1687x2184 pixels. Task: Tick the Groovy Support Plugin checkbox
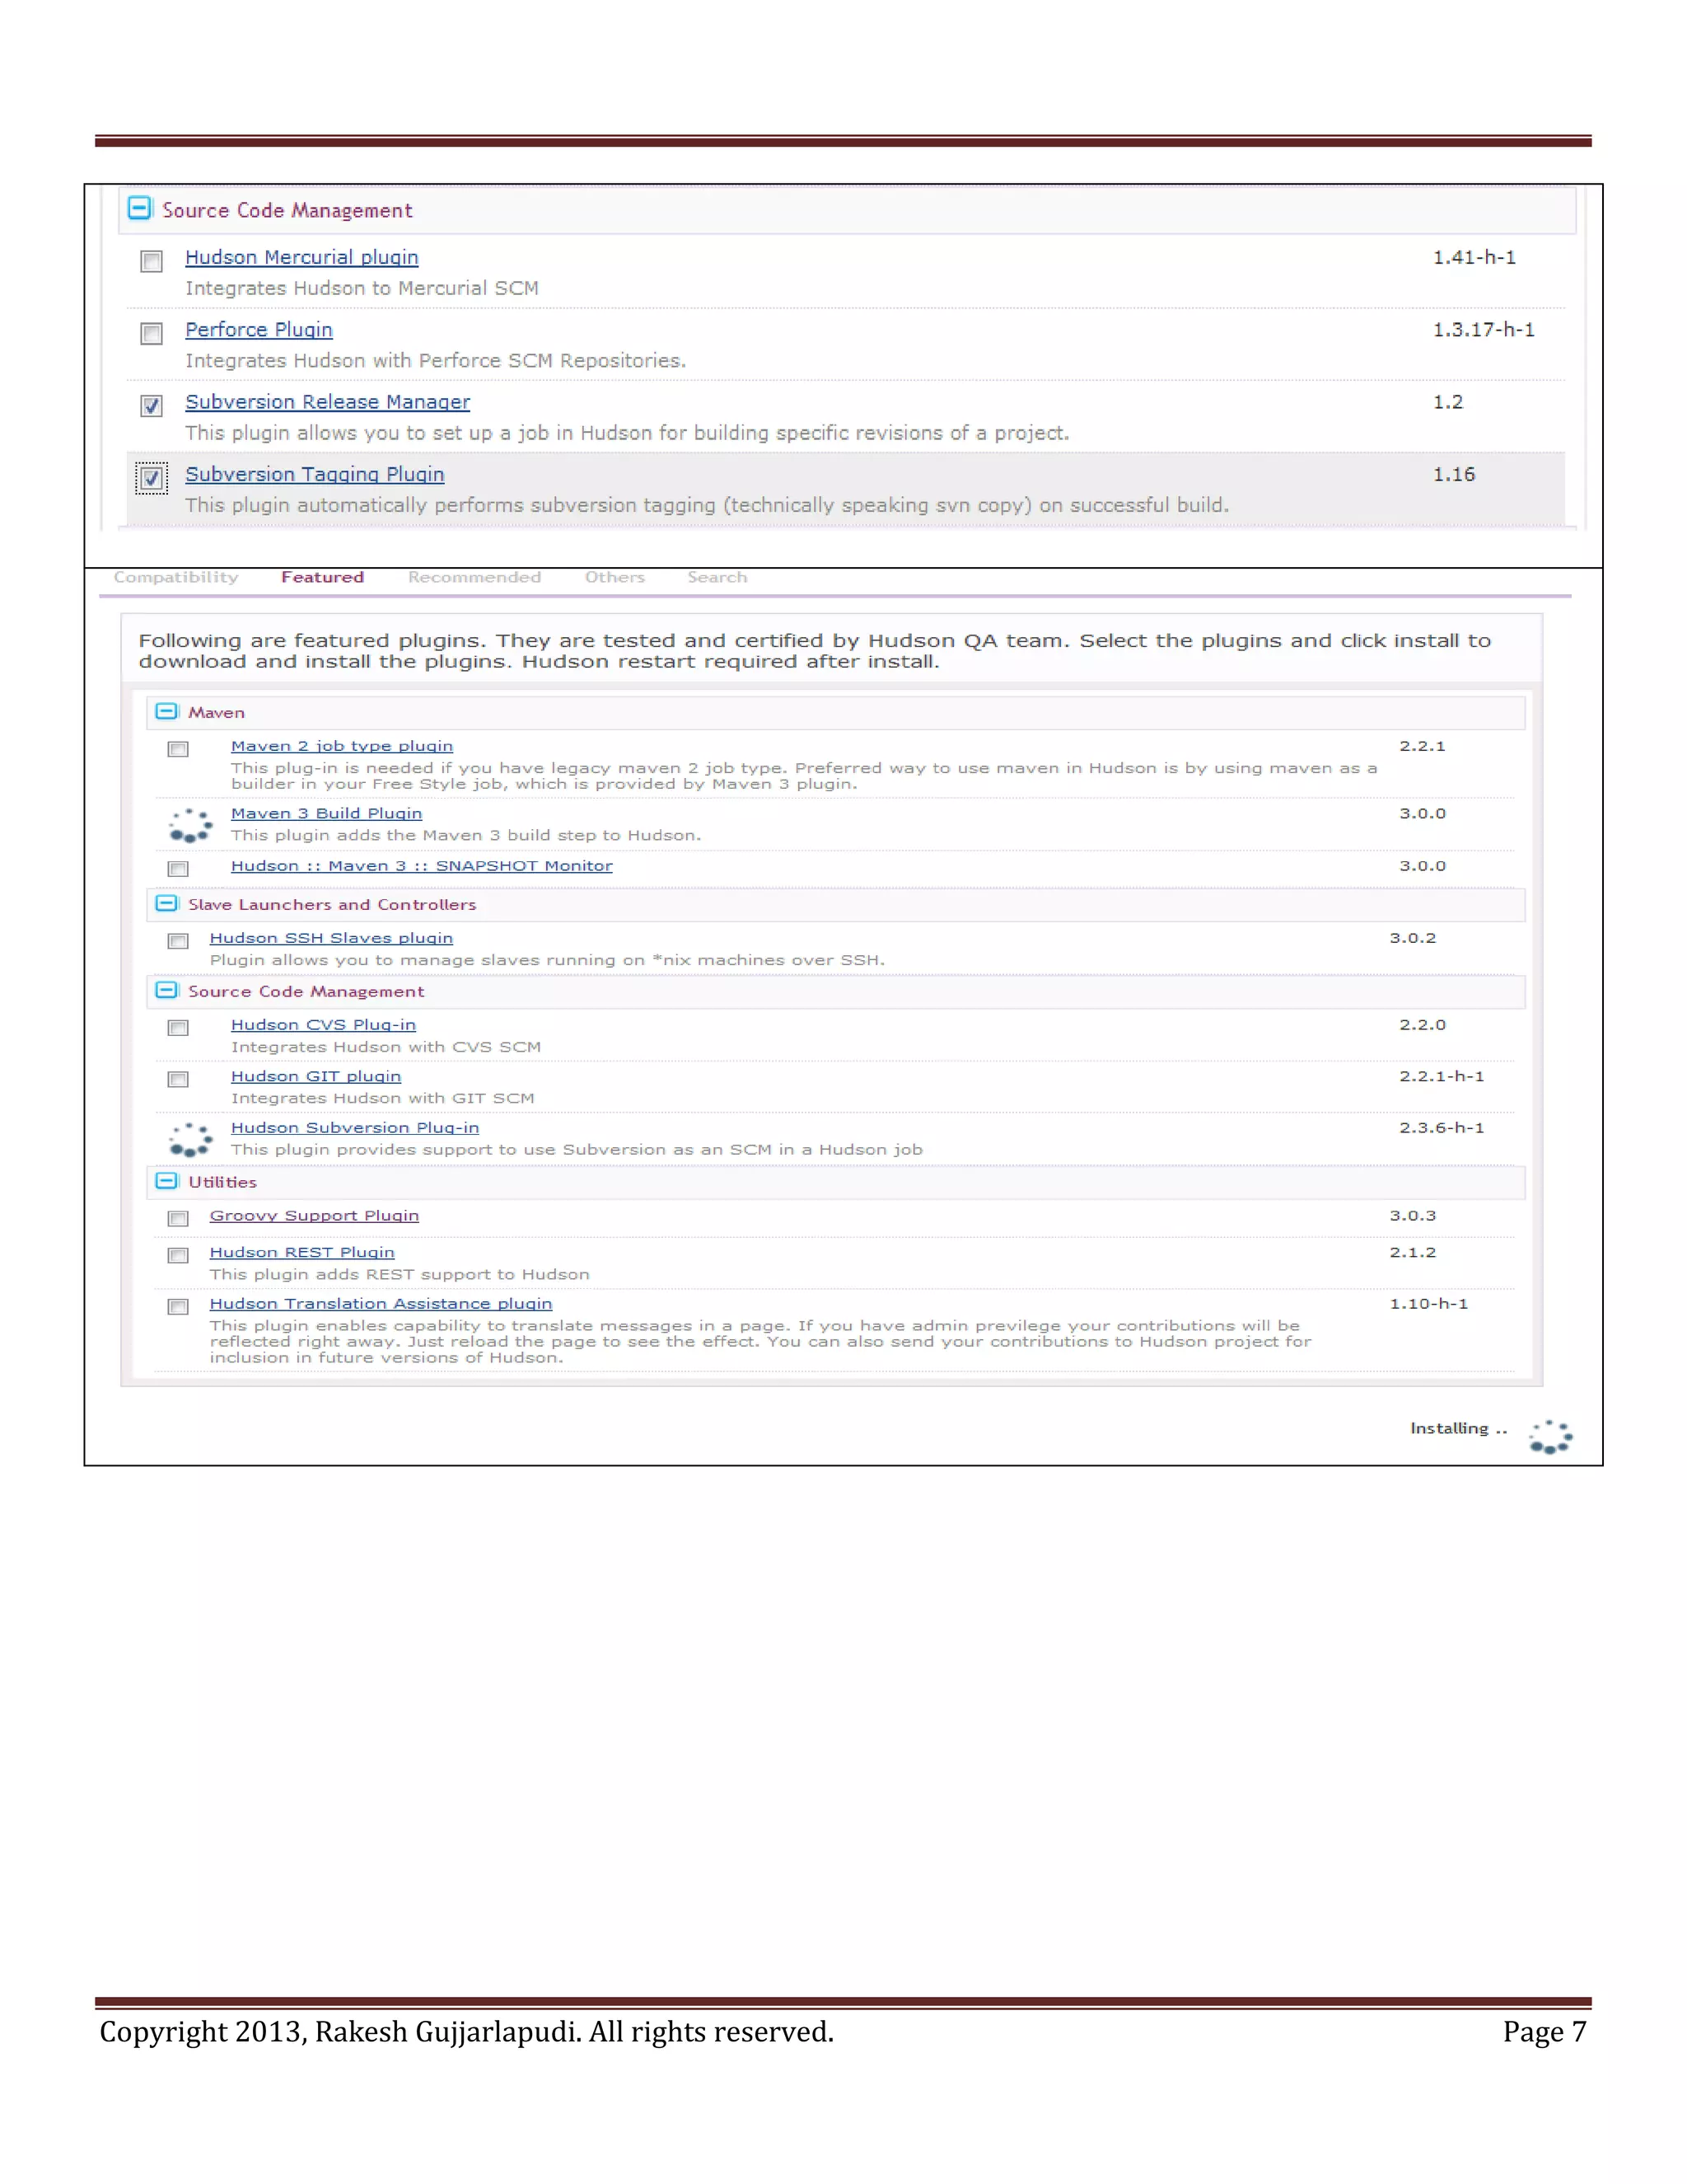coord(178,1218)
